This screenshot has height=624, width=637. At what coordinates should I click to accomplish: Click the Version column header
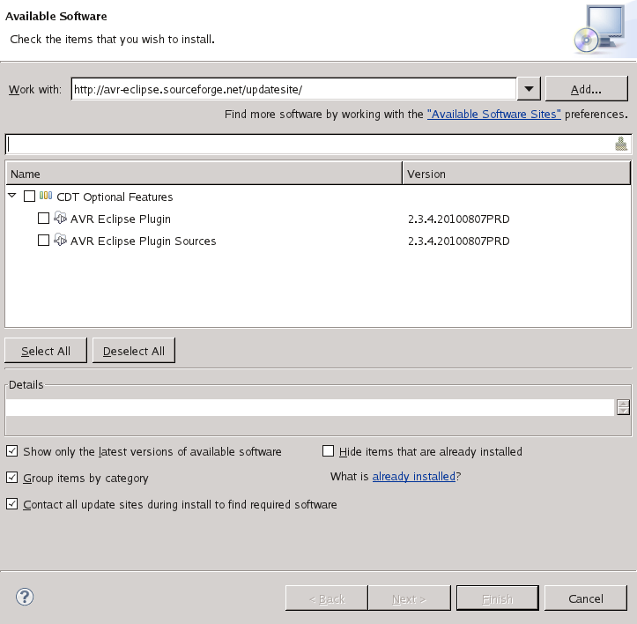point(516,174)
